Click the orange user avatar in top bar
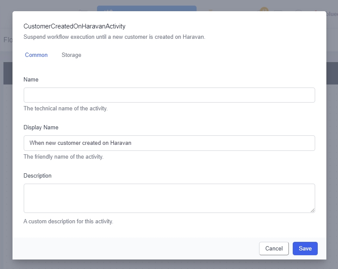The width and height of the screenshot is (338, 269). (264, 9)
